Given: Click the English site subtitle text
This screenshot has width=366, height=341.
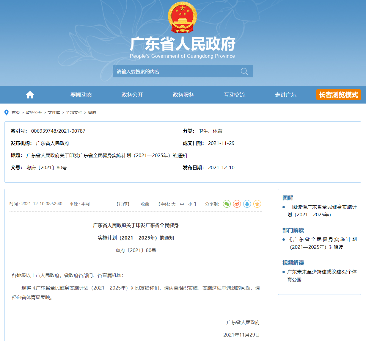Looking at the screenshot, I should pyautogui.click(x=183, y=56).
